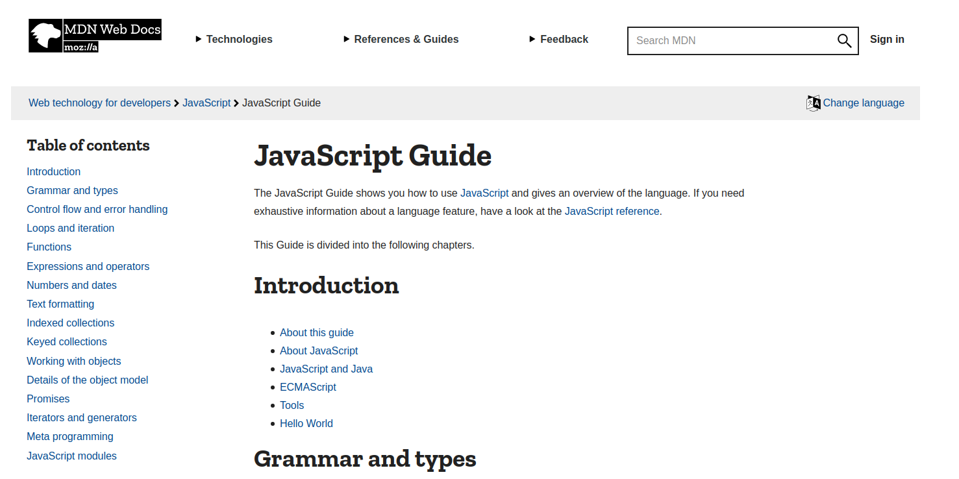The height and width of the screenshot is (479, 959).
Task: Go to JavaScript and Java link
Action: [326, 369]
